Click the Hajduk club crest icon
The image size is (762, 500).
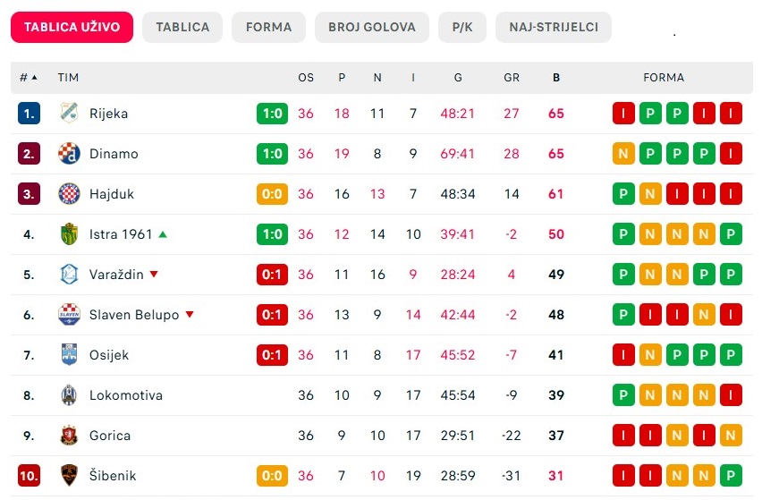pos(69,194)
